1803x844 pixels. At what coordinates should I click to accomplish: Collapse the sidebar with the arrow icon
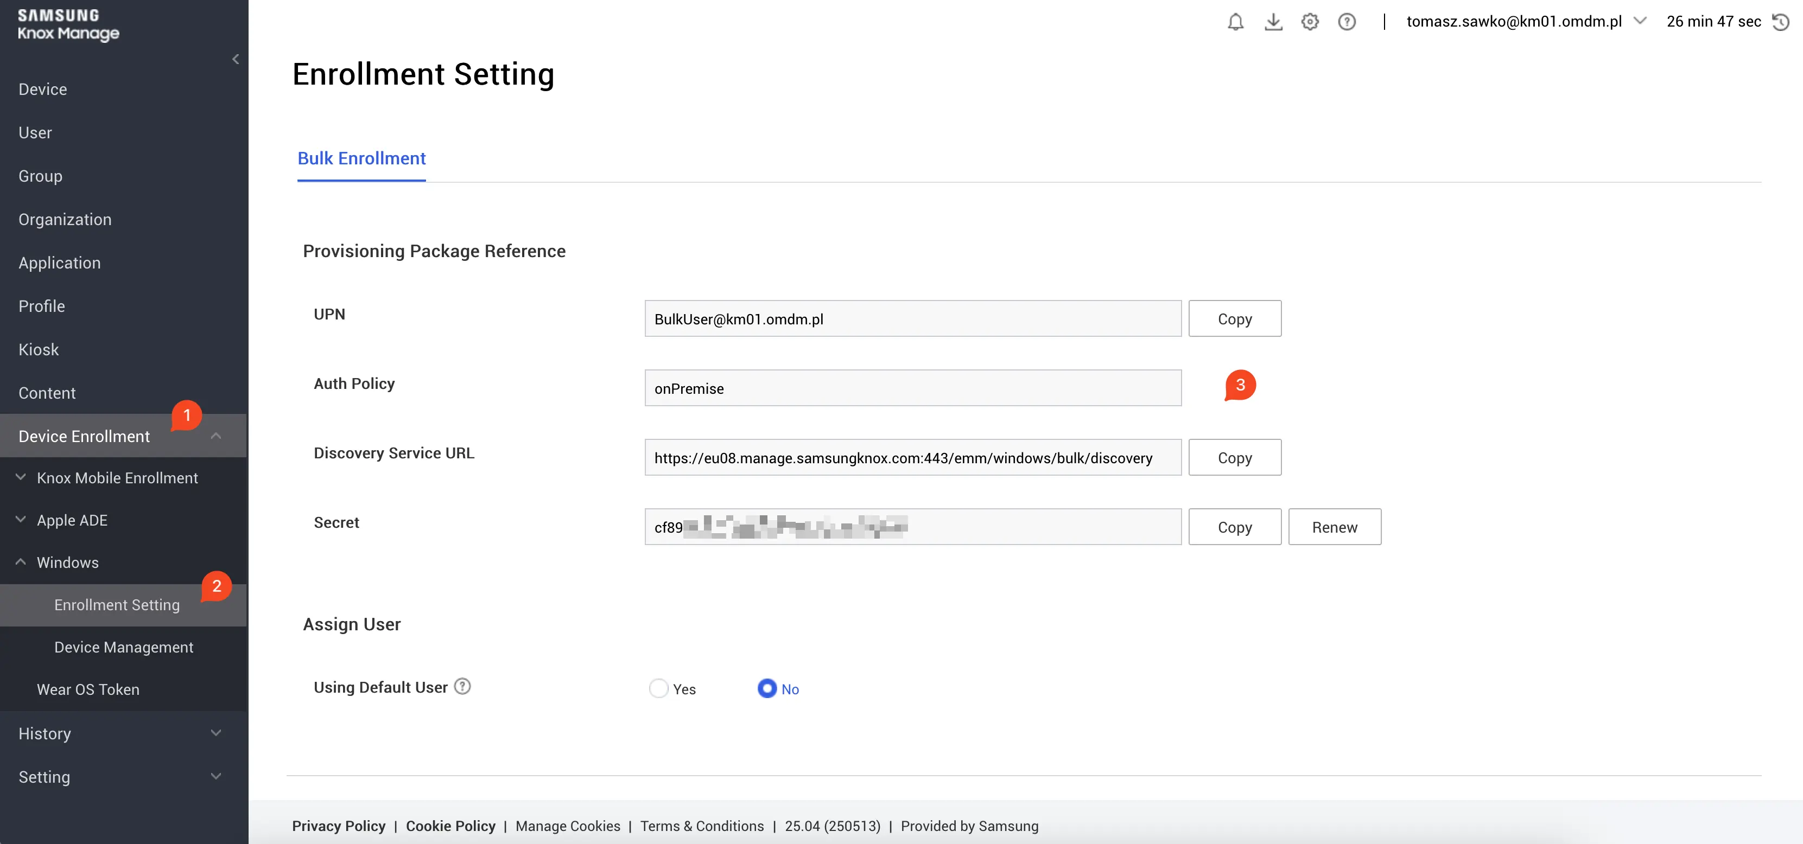(236, 60)
